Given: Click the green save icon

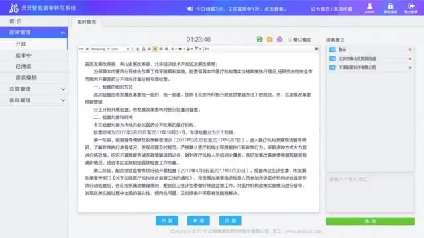Looking at the screenshot, I should point(260,40).
